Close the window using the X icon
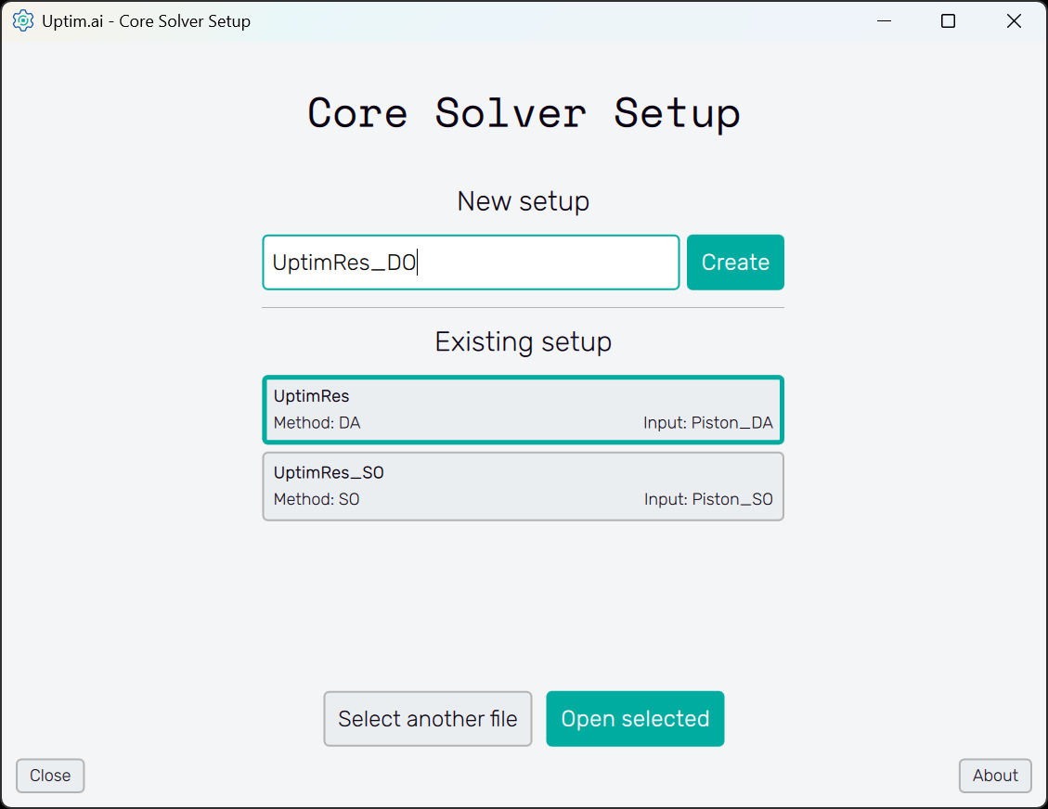This screenshot has height=809, width=1048. pyautogui.click(x=1014, y=20)
